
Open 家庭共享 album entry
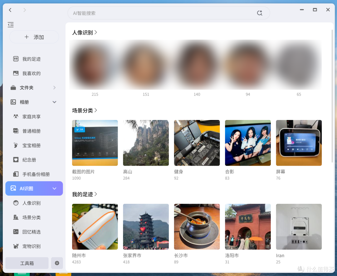point(34,117)
